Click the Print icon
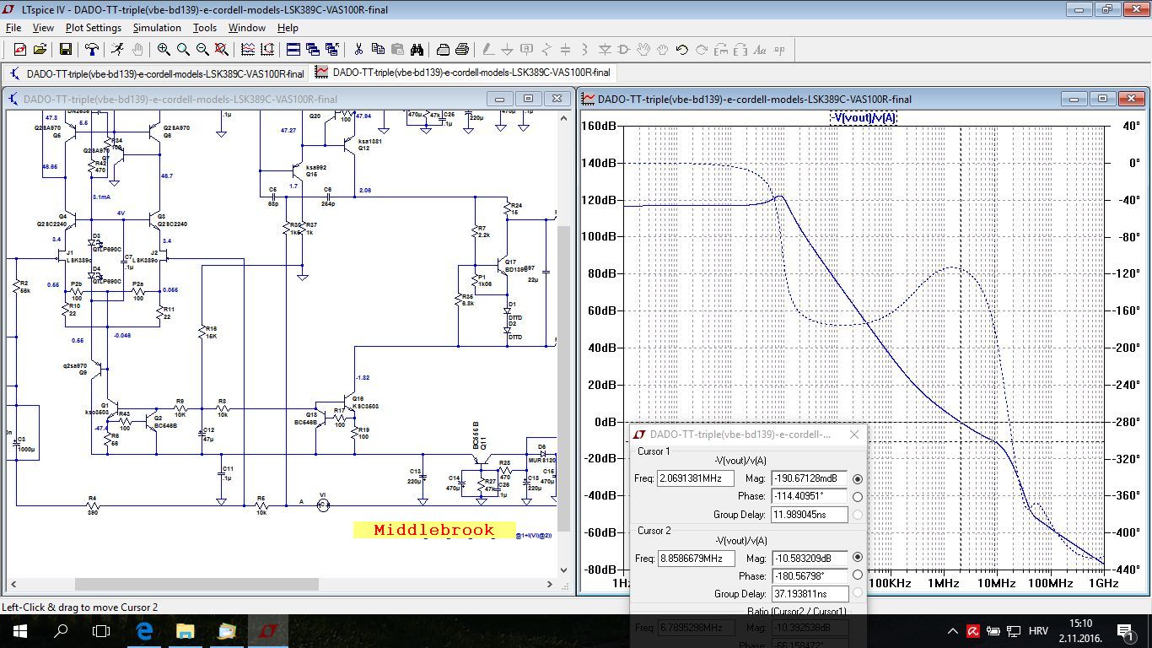Screen dimensions: 1152x648 pyautogui.click(x=462, y=50)
